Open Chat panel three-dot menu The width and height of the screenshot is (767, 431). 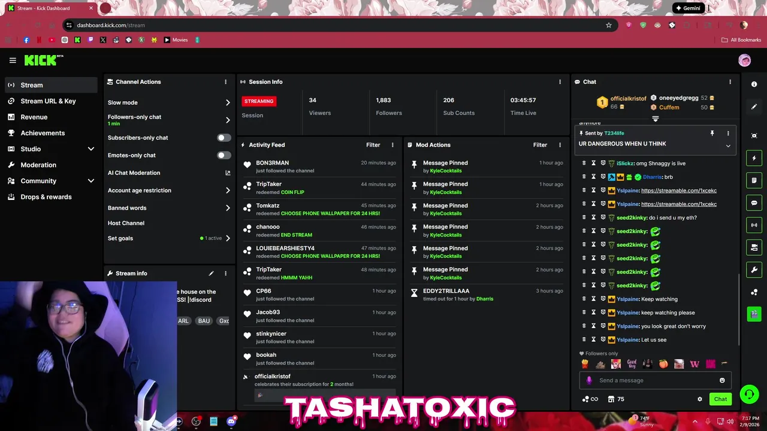730,82
